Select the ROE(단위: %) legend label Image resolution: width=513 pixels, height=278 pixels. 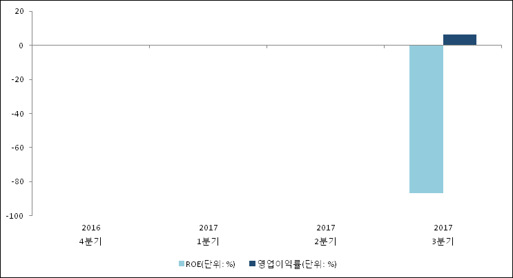pos(211,264)
